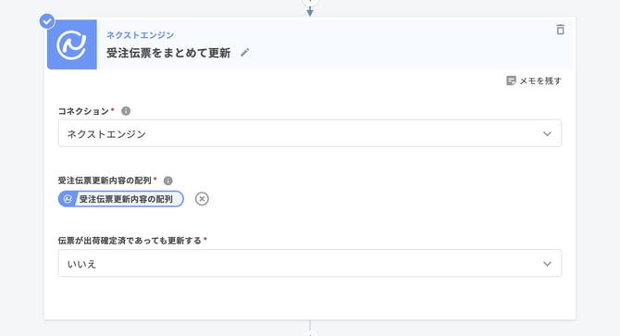
Task: Click the ネクストエンジン link in card header
Action: [140, 35]
